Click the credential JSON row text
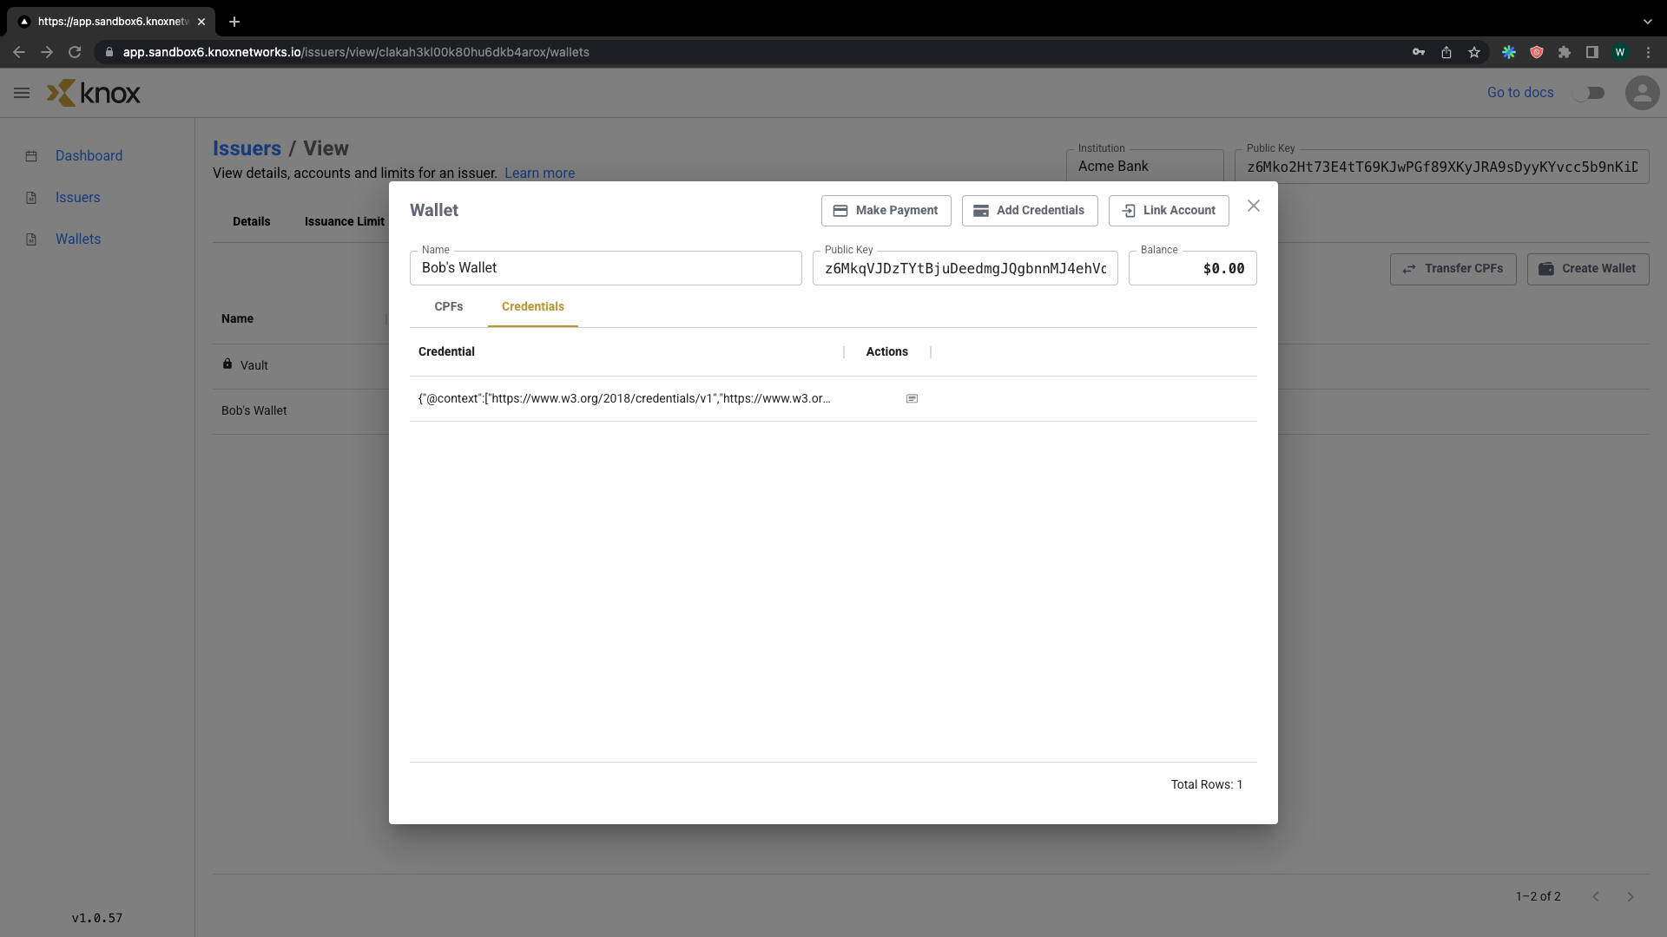 (x=623, y=399)
